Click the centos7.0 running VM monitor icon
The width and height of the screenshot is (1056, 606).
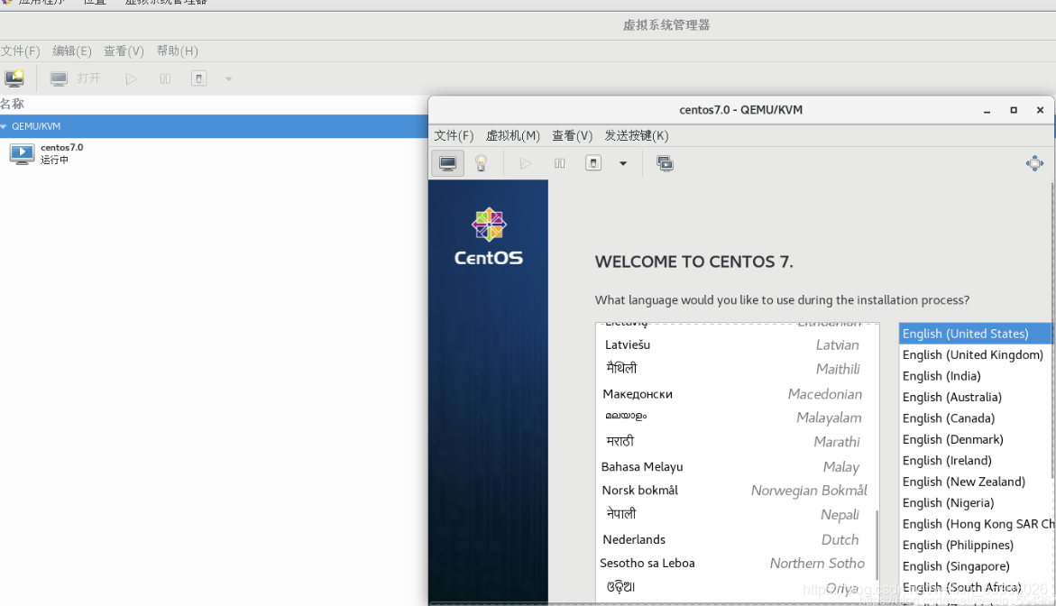pos(22,154)
